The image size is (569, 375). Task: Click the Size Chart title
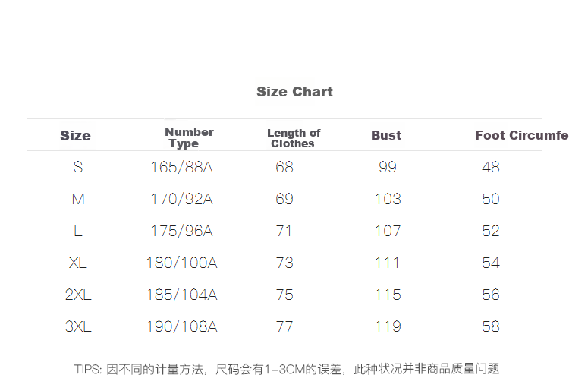click(294, 92)
